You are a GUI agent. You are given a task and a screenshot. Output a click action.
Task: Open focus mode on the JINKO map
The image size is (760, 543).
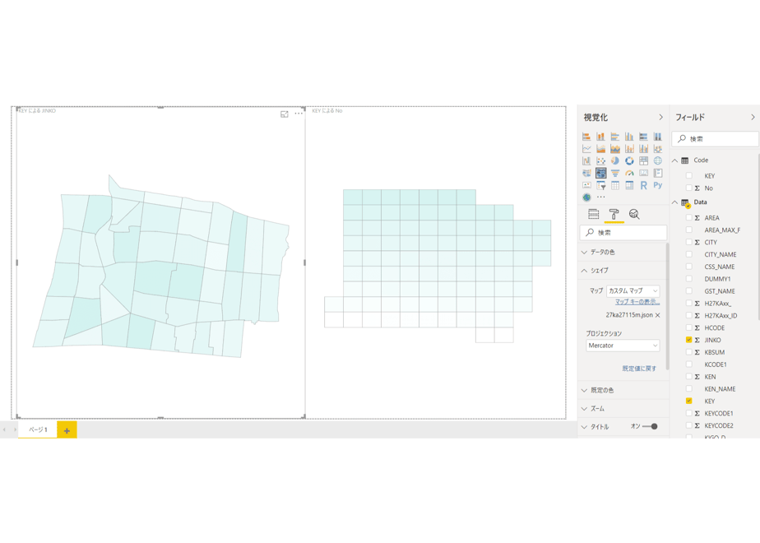coord(285,114)
